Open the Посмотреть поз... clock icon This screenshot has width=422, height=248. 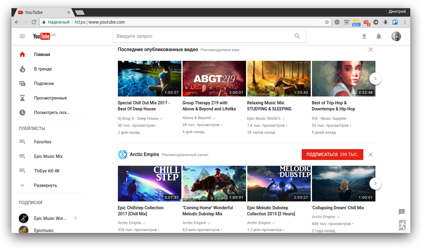pyautogui.click(x=22, y=113)
